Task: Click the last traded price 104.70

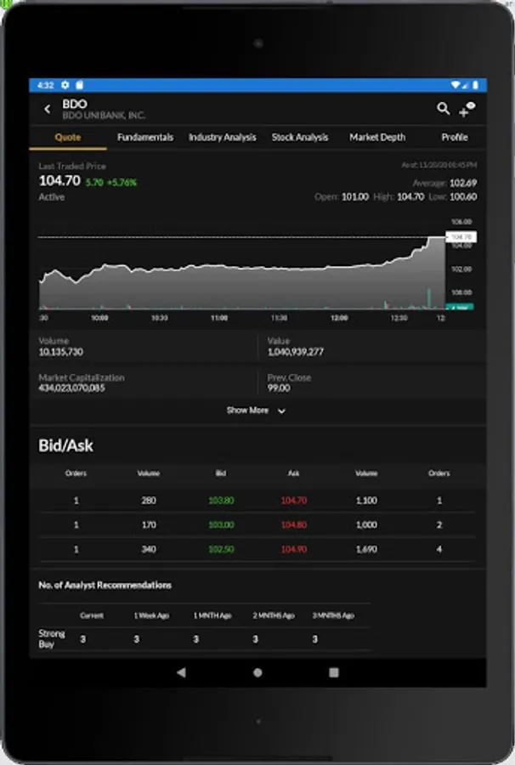Action: click(x=59, y=180)
